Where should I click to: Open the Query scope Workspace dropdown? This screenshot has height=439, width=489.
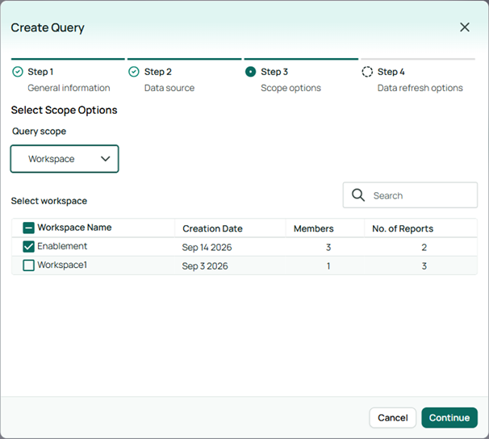coord(65,159)
